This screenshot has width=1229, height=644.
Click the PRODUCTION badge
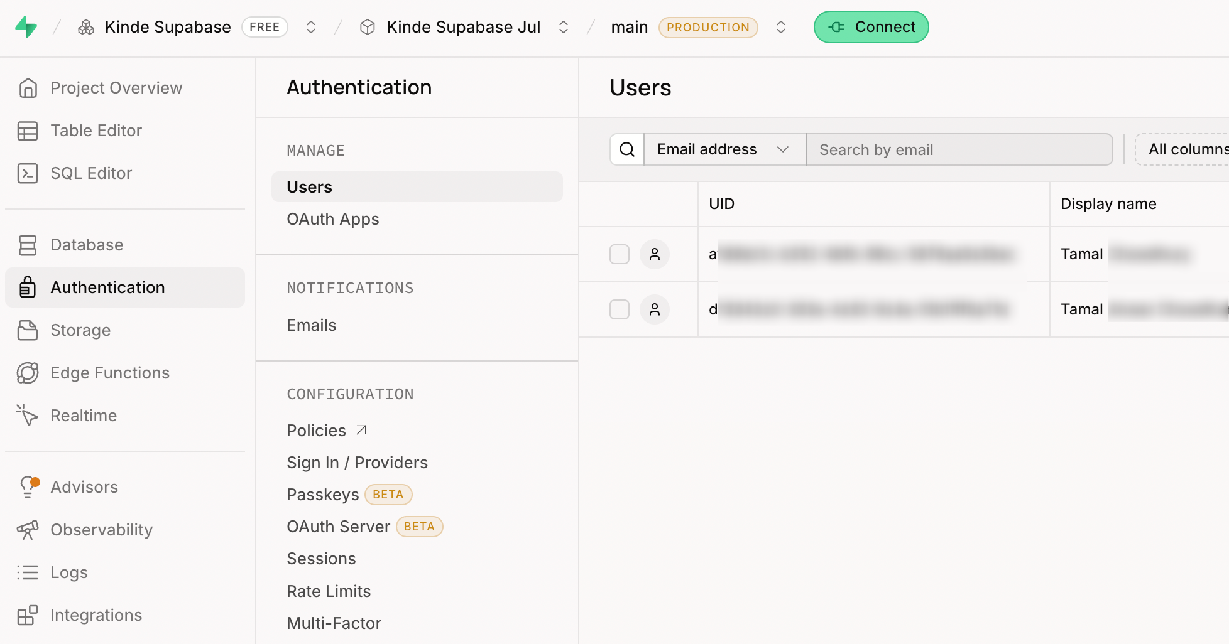pos(708,27)
